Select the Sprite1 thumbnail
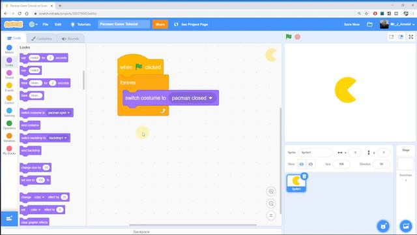Screen dimensions: 417x235 [x=296, y=183]
